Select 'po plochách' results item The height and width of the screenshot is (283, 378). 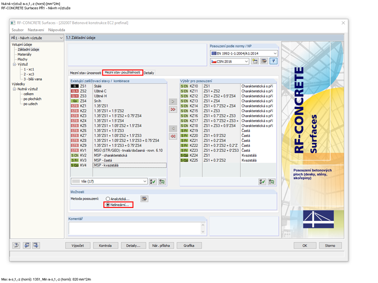tap(32, 99)
